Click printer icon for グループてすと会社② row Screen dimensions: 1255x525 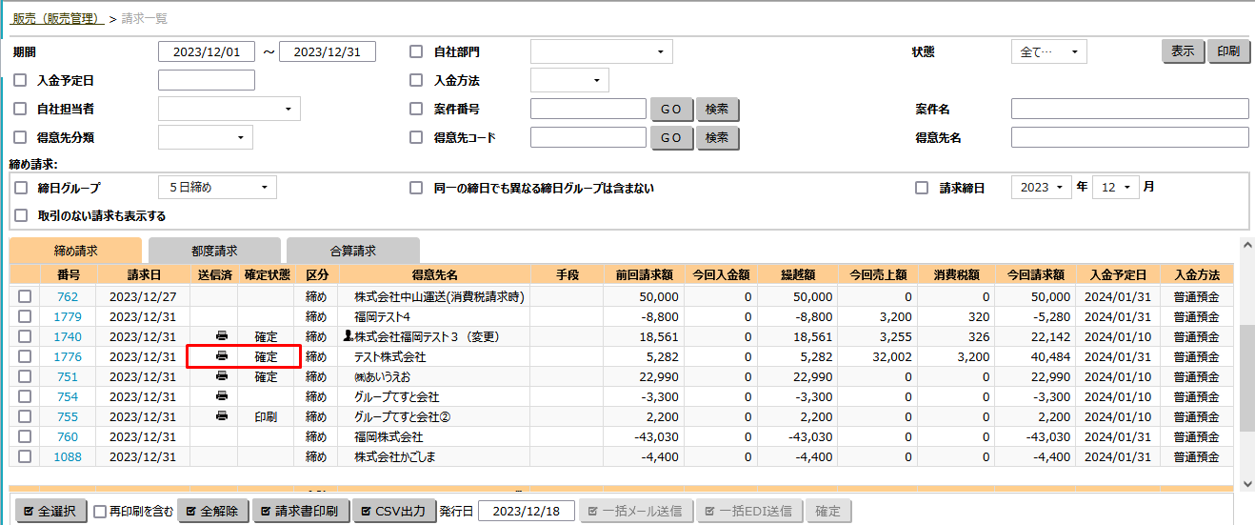[222, 416]
